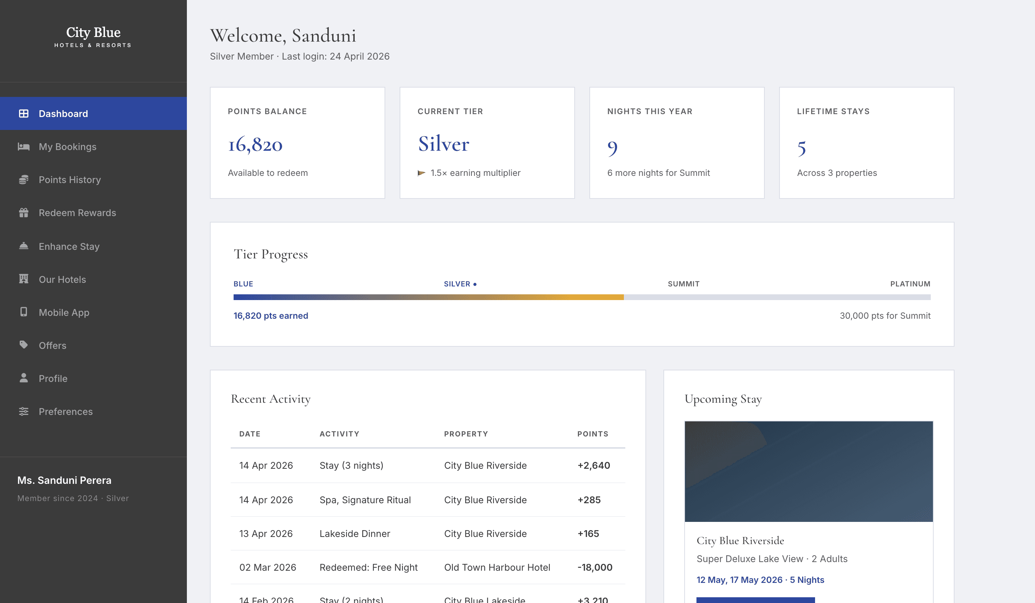Click the Lifetime Stays card

tap(866, 143)
